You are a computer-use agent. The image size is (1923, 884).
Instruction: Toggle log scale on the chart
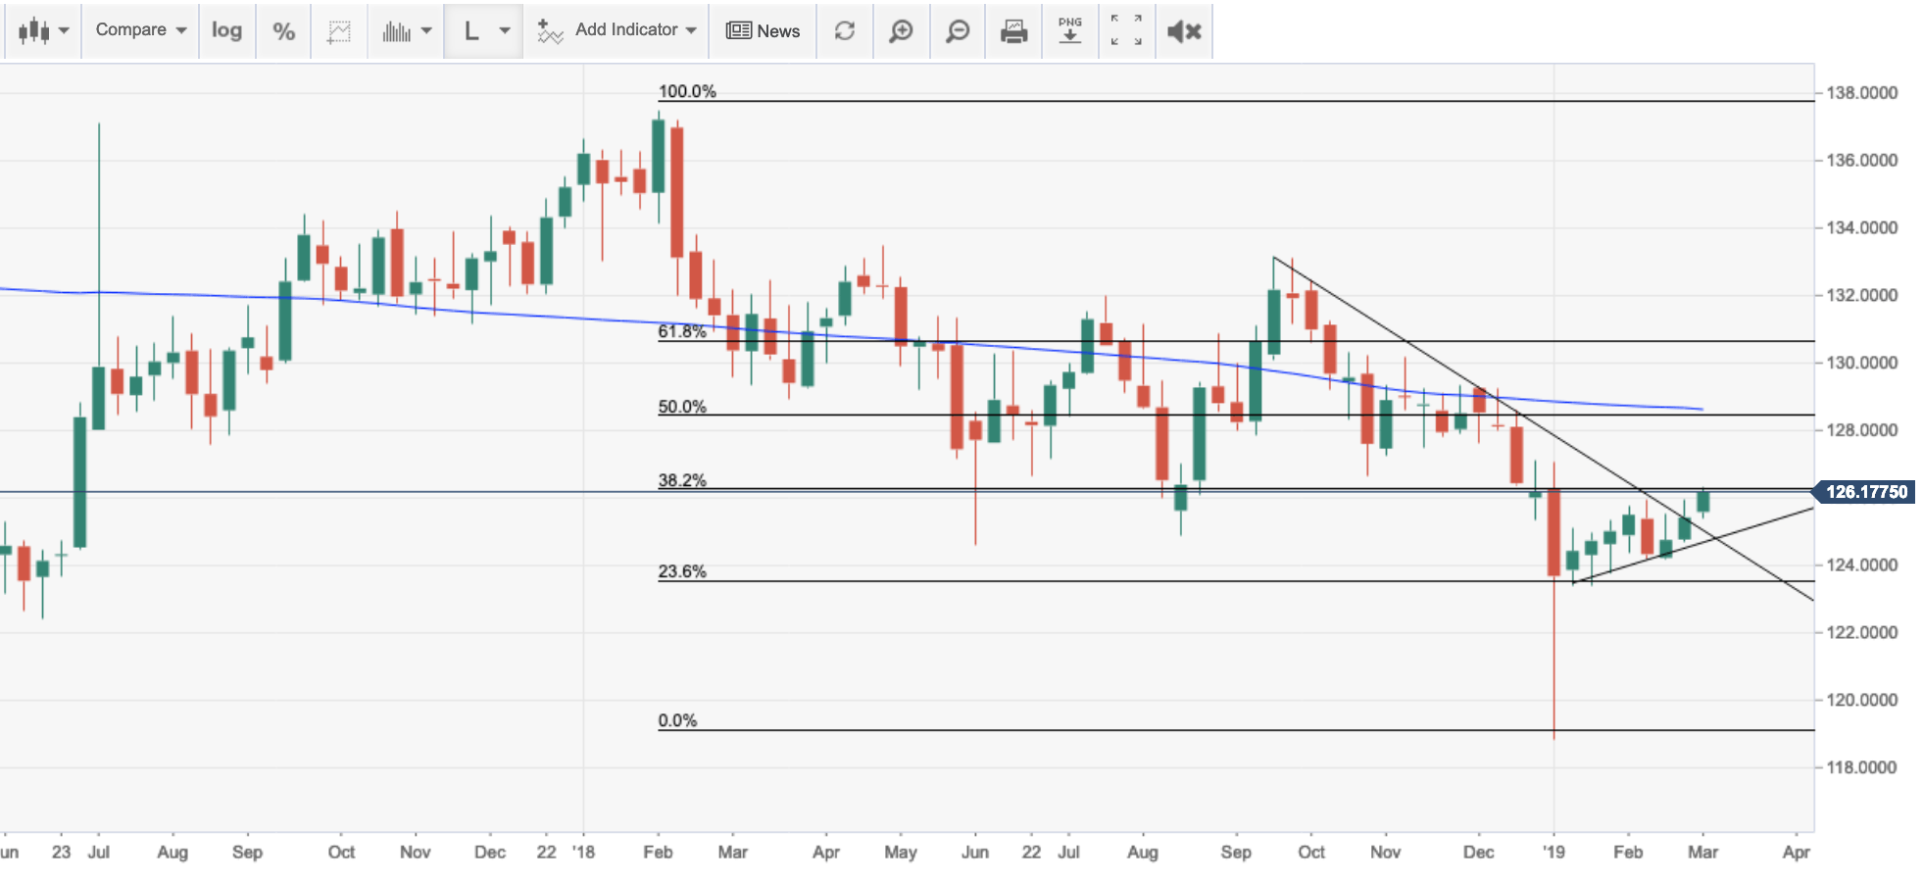click(226, 30)
